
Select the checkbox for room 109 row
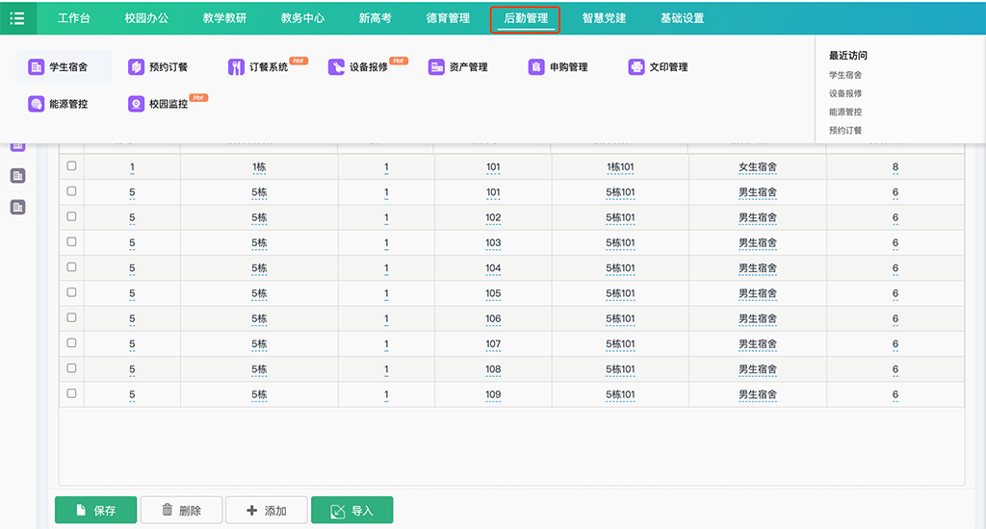tap(71, 393)
